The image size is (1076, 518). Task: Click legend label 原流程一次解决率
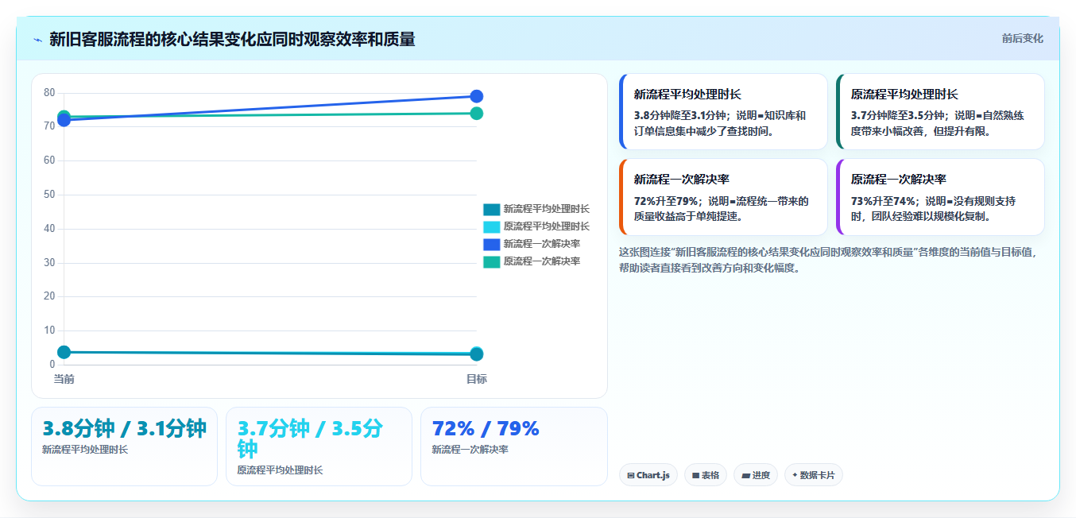click(x=541, y=261)
